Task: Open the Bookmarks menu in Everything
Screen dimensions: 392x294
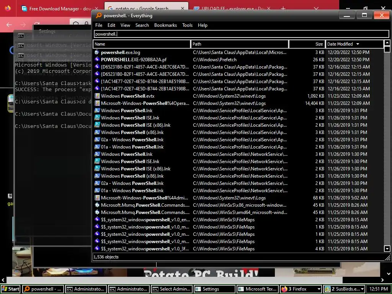Action: coord(165,25)
